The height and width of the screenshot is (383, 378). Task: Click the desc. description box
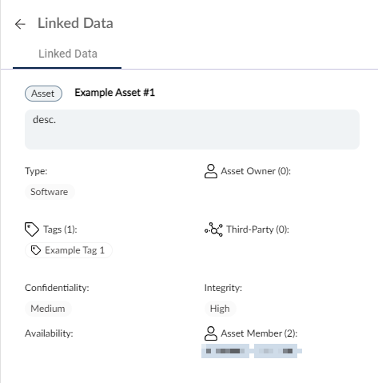[192, 130]
